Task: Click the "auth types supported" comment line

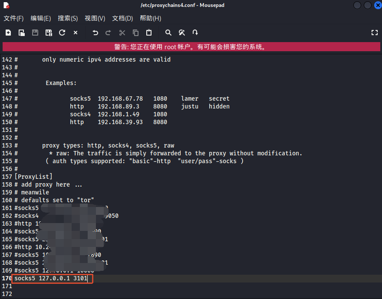Action: point(145,161)
